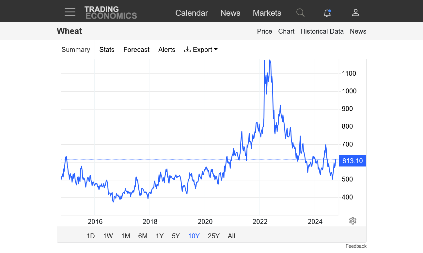
Task: Click the News link beside Historical Data
Action: (x=358, y=31)
